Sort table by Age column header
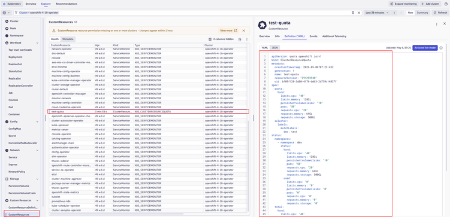Screen dimensions: 450x217 tap(97, 45)
